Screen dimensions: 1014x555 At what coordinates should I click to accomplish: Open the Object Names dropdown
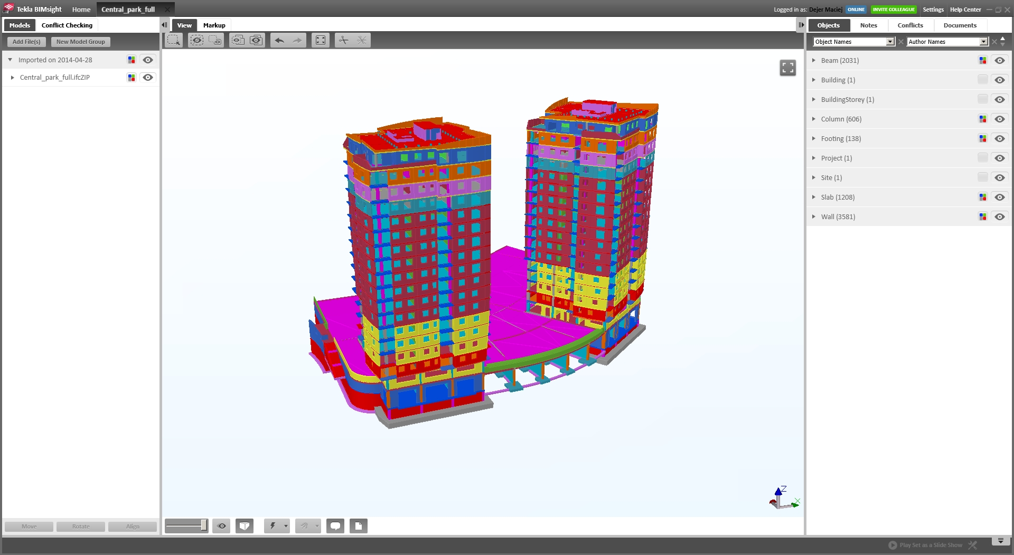coord(890,42)
